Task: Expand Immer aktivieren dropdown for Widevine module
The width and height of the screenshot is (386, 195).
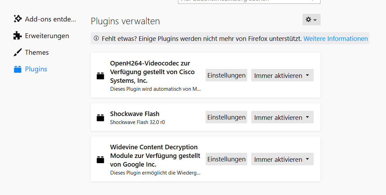Action: (x=282, y=159)
